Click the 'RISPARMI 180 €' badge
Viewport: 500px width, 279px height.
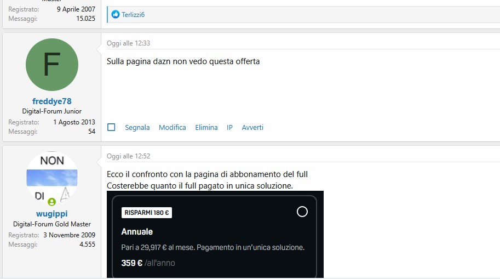pyautogui.click(x=147, y=213)
